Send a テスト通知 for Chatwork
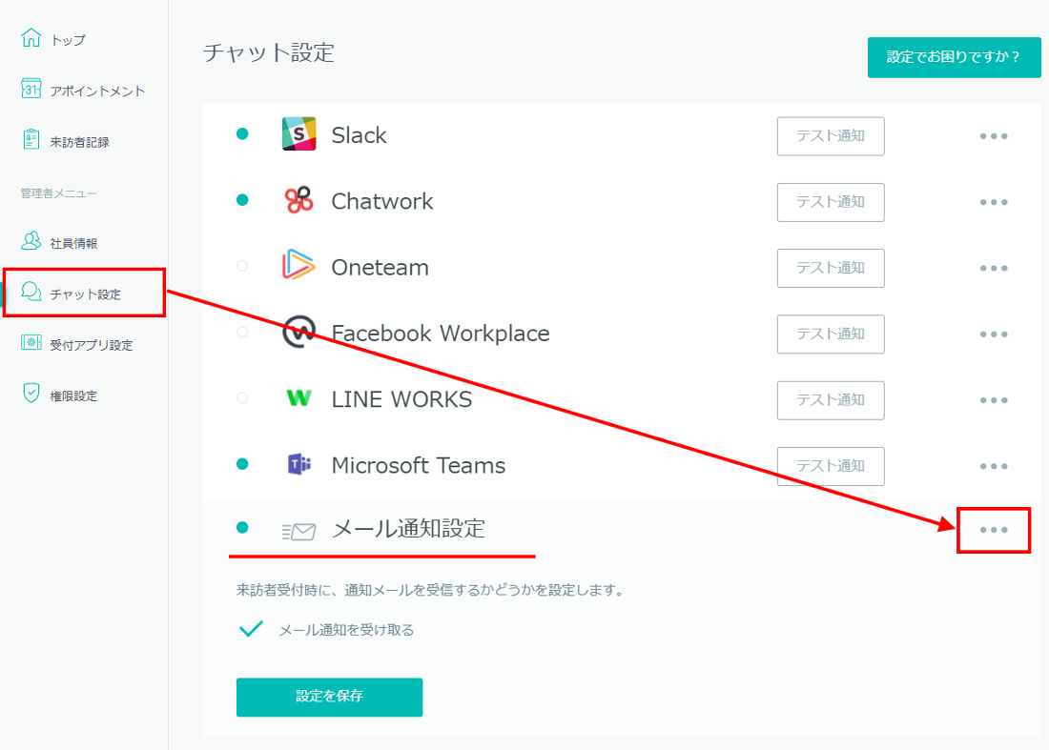 pyautogui.click(x=830, y=202)
